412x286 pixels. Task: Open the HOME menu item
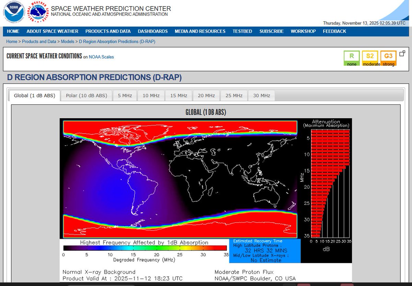[13, 31]
